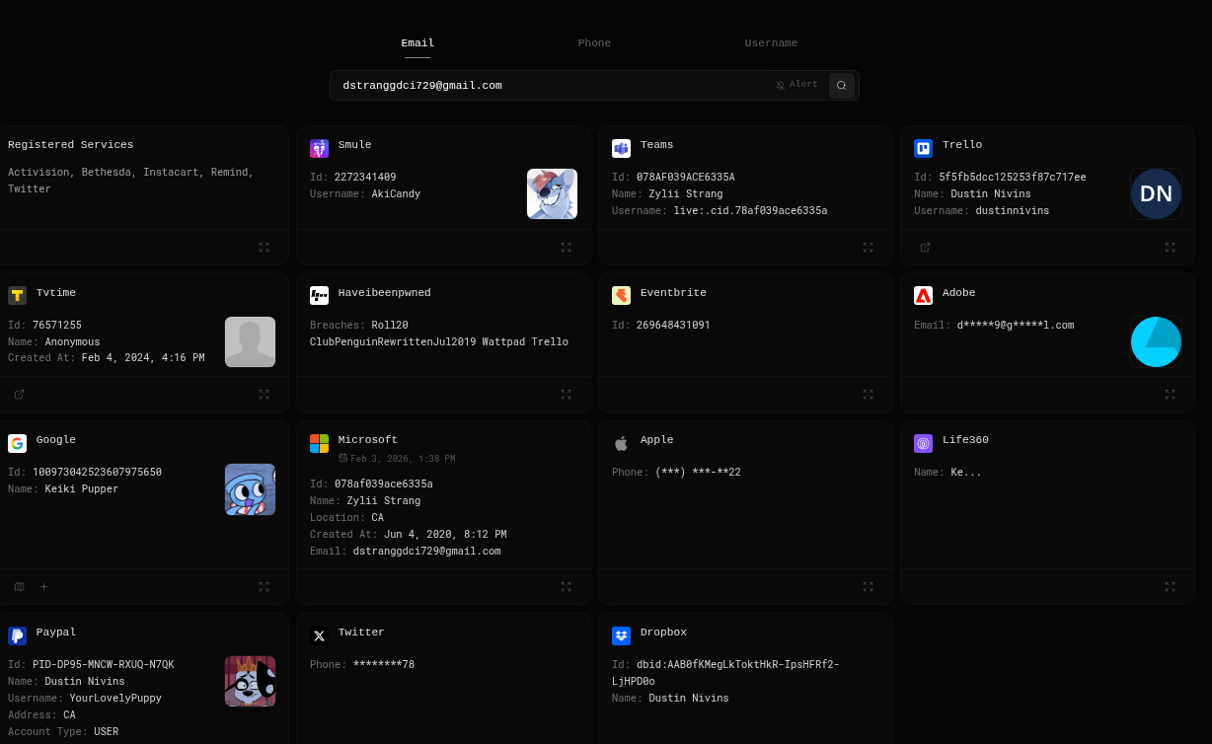The width and height of the screenshot is (1212, 744).
Task: Open the map icon on Google card
Action: click(19, 587)
